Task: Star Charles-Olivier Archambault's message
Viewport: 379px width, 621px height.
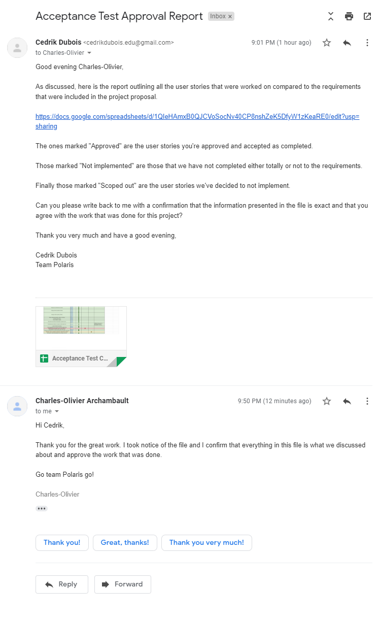Action: (327, 401)
